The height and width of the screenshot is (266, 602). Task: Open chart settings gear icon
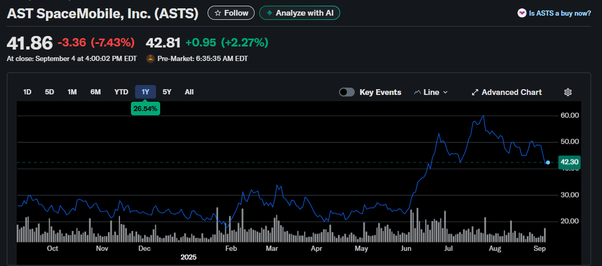point(568,92)
